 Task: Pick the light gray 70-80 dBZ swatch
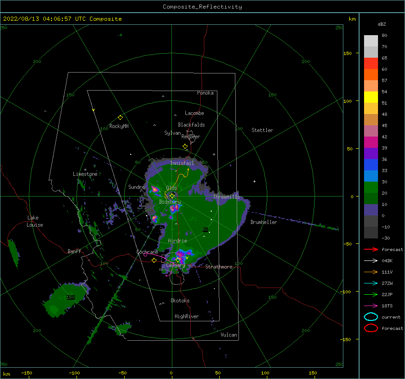pyautogui.click(x=371, y=41)
